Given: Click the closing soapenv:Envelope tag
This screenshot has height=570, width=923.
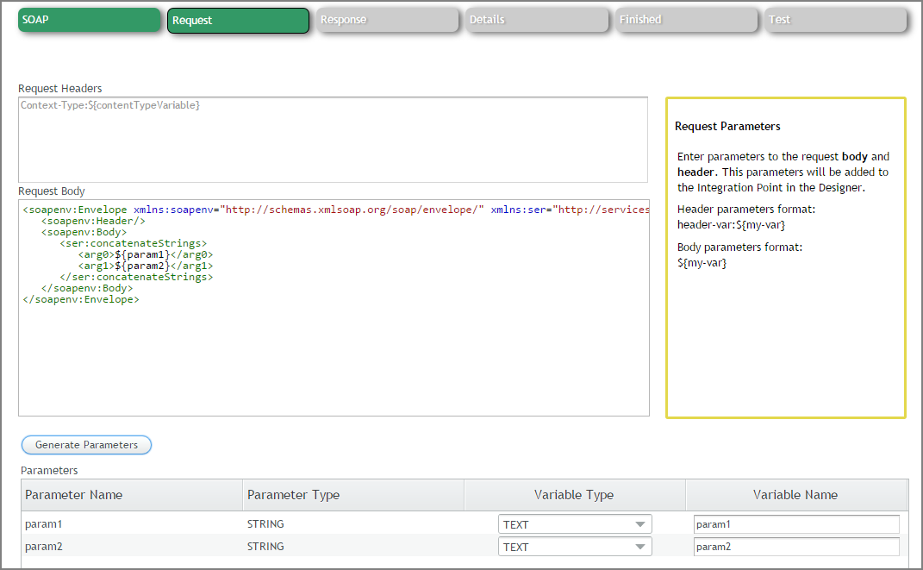Looking at the screenshot, I should pyautogui.click(x=81, y=299).
